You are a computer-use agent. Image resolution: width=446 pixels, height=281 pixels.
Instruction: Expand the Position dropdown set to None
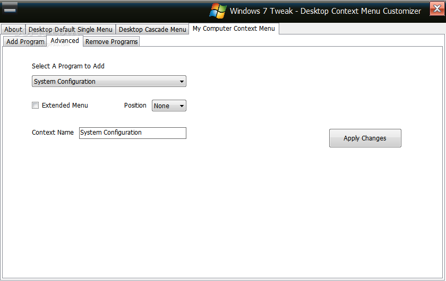(x=169, y=106)
